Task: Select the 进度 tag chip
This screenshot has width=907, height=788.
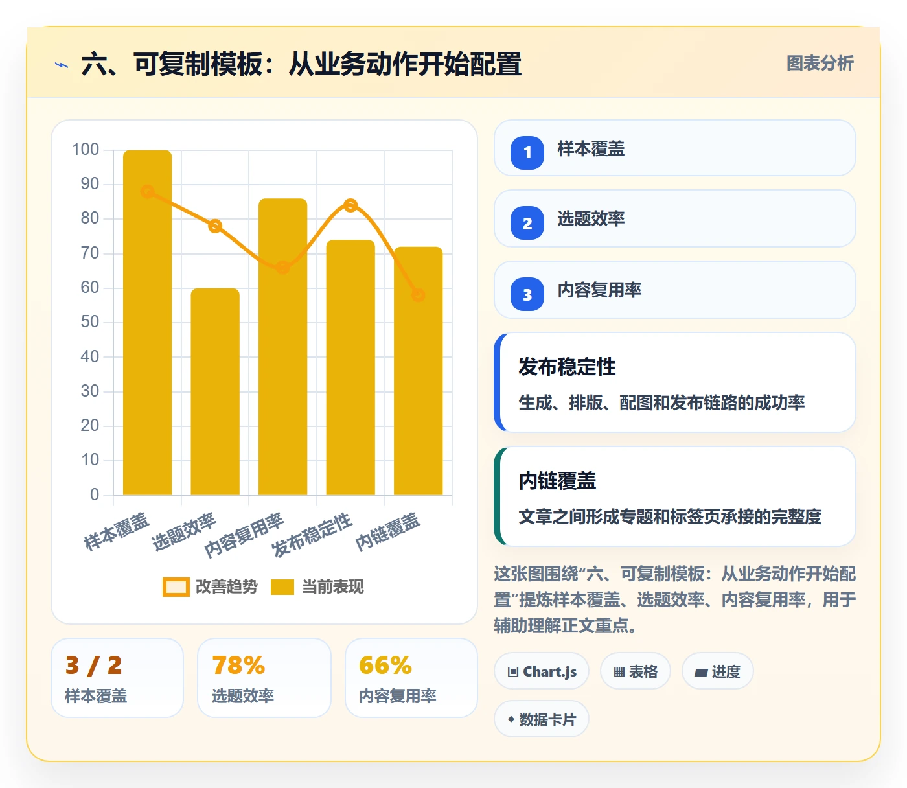Action: [x=717, y=671]
